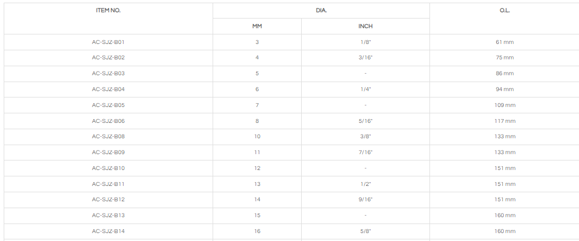The height and width of the screenshot is (241, 579).
Task: Select the 5/16" inch diameter cell
Action: point(365,121)
